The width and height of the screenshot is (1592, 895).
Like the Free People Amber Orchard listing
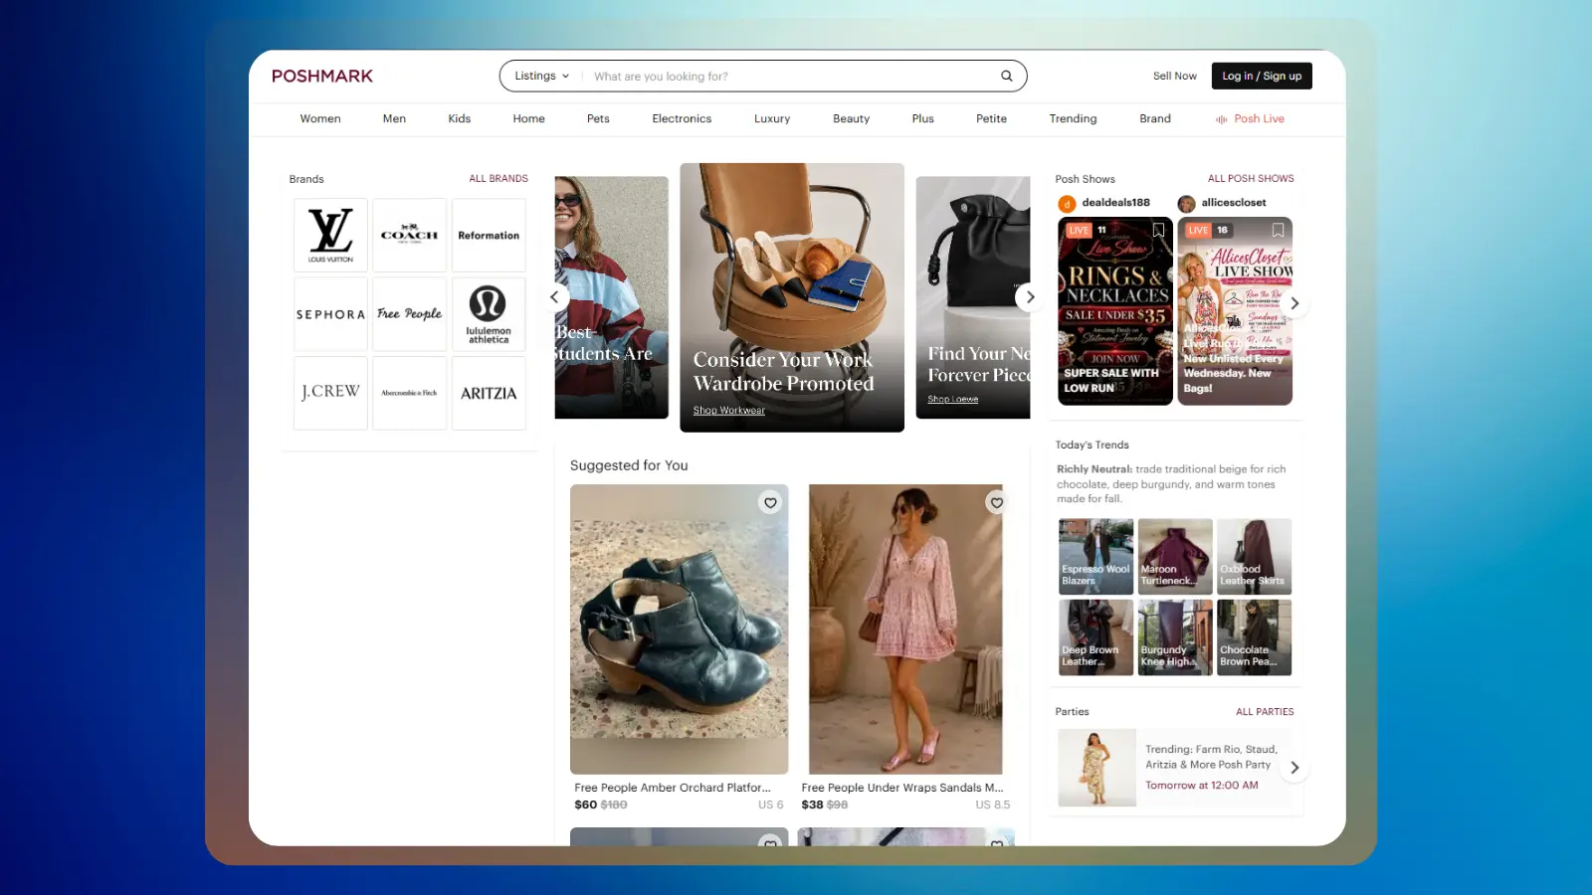(770, 503)
